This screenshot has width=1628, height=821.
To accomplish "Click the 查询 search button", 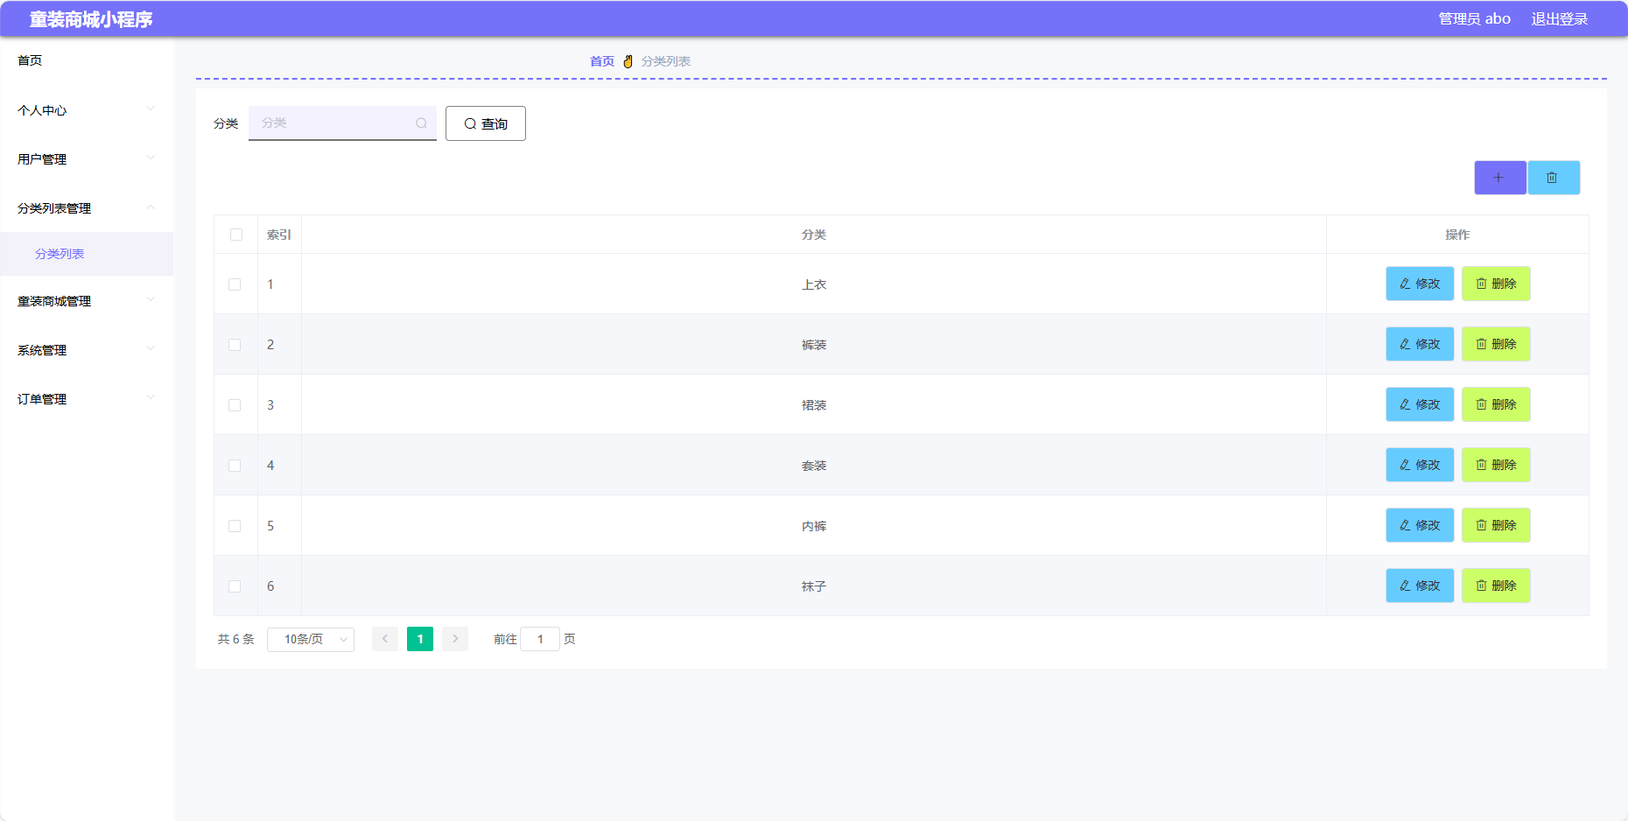I will pos(486,123).
